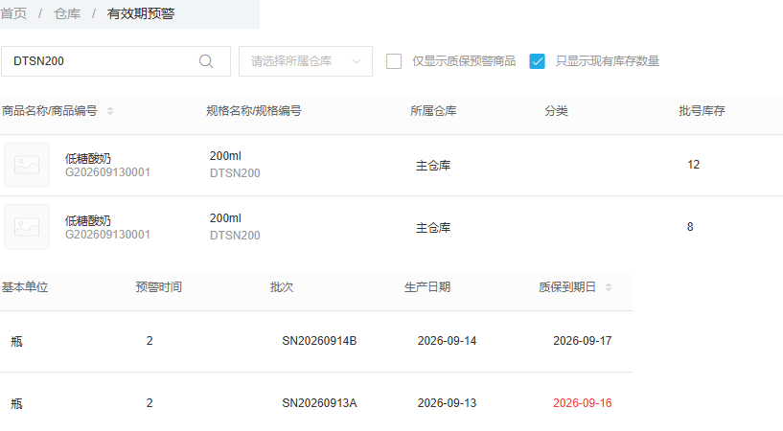Click 分类 column header
The height and width of the screenshot is (431, 783).
556,111
